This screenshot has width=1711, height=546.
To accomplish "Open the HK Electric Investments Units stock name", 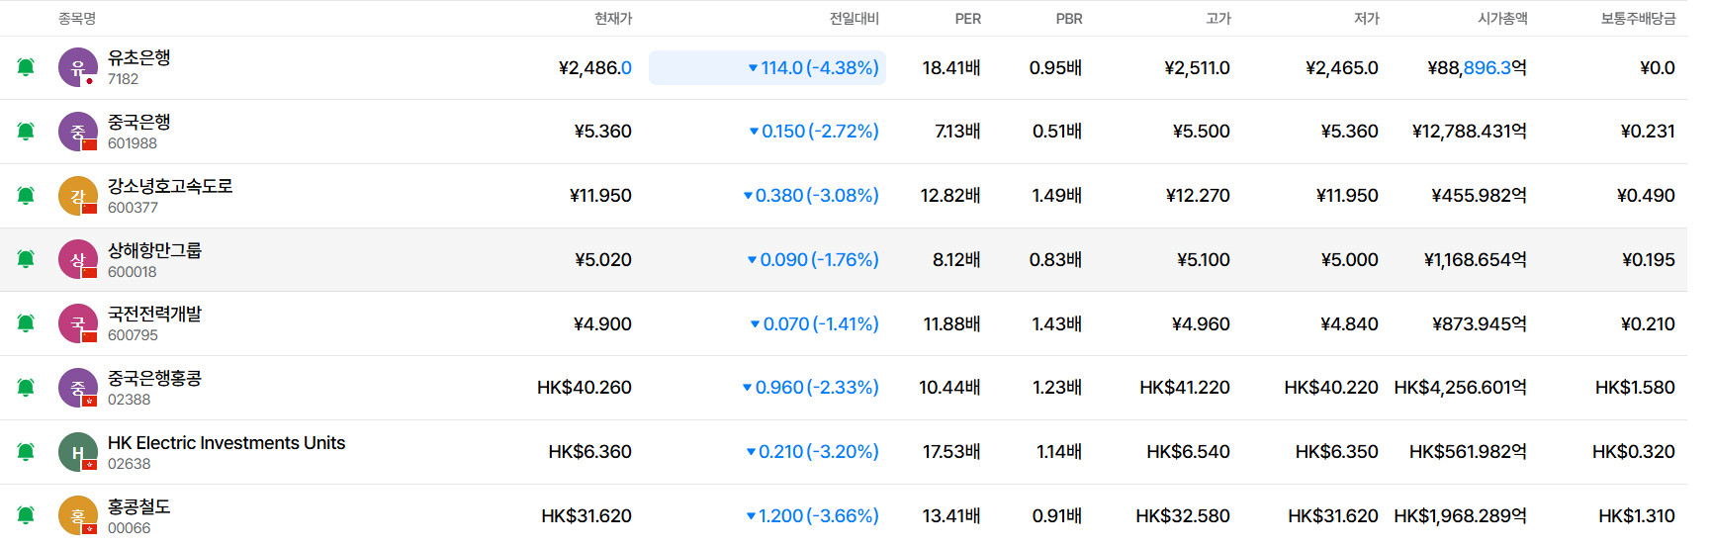I will point(226,443).
